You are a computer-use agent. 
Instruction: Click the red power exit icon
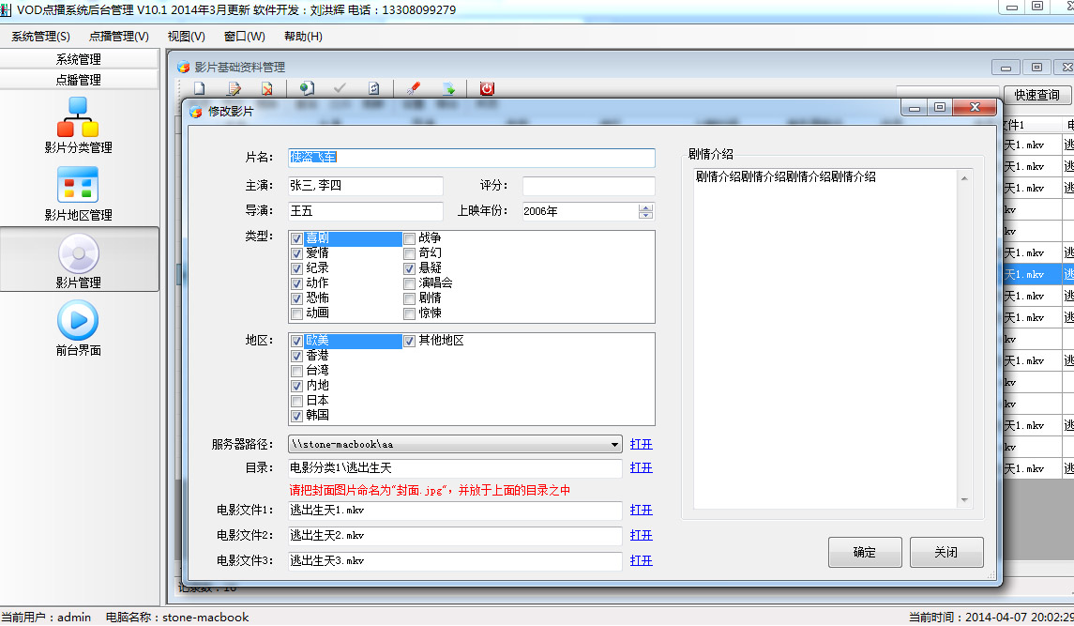coord(487,88)
